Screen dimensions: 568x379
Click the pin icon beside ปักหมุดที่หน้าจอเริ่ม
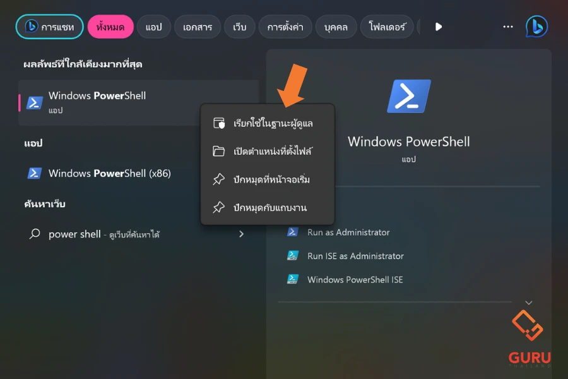tap(219, 179)
